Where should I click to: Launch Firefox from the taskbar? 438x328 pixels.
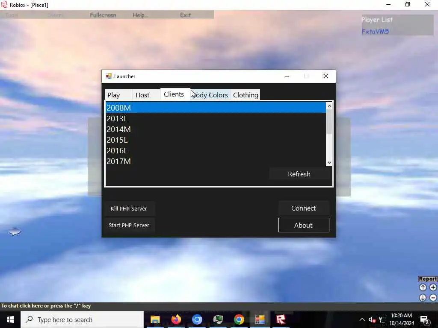(x=176, y=319)
